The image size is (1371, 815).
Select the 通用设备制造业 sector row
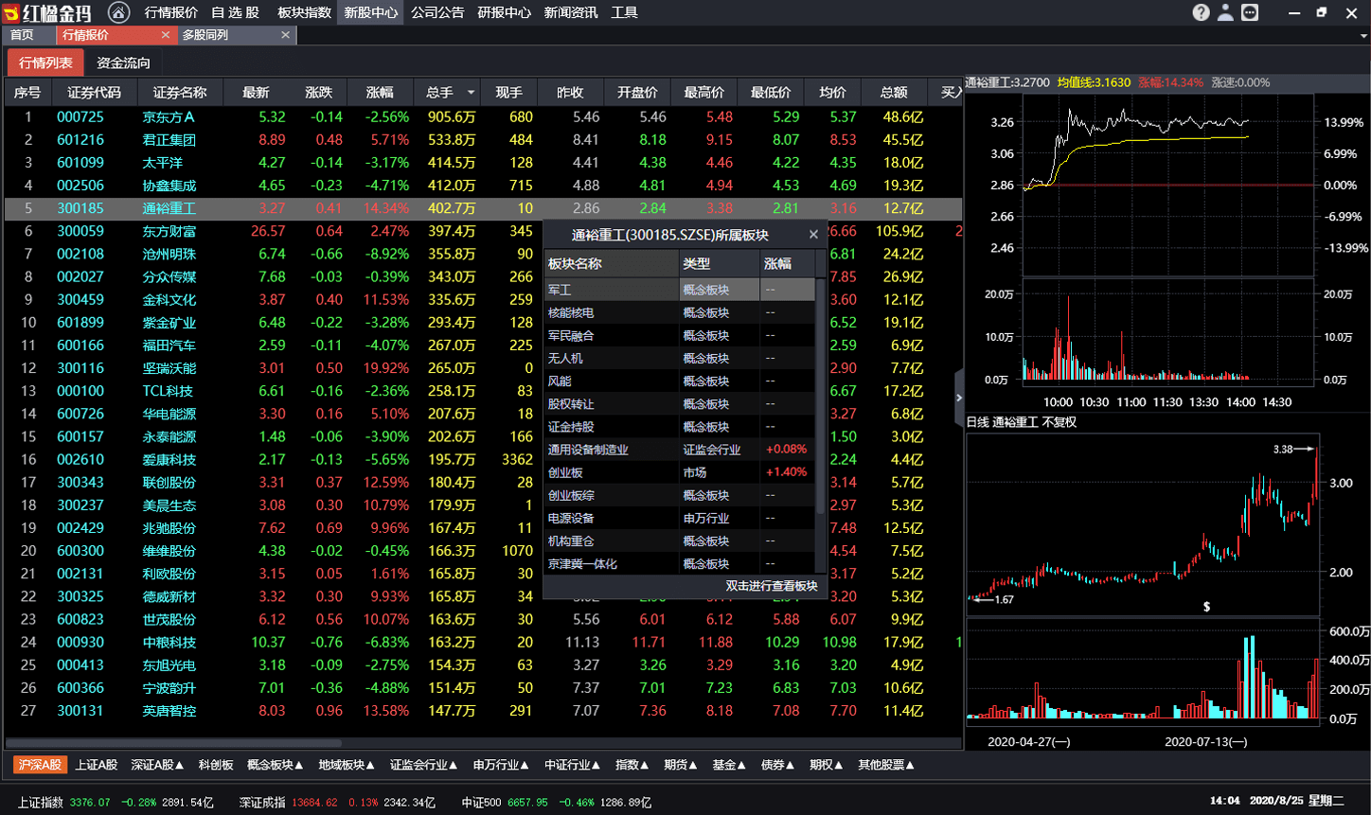point(680,450)
